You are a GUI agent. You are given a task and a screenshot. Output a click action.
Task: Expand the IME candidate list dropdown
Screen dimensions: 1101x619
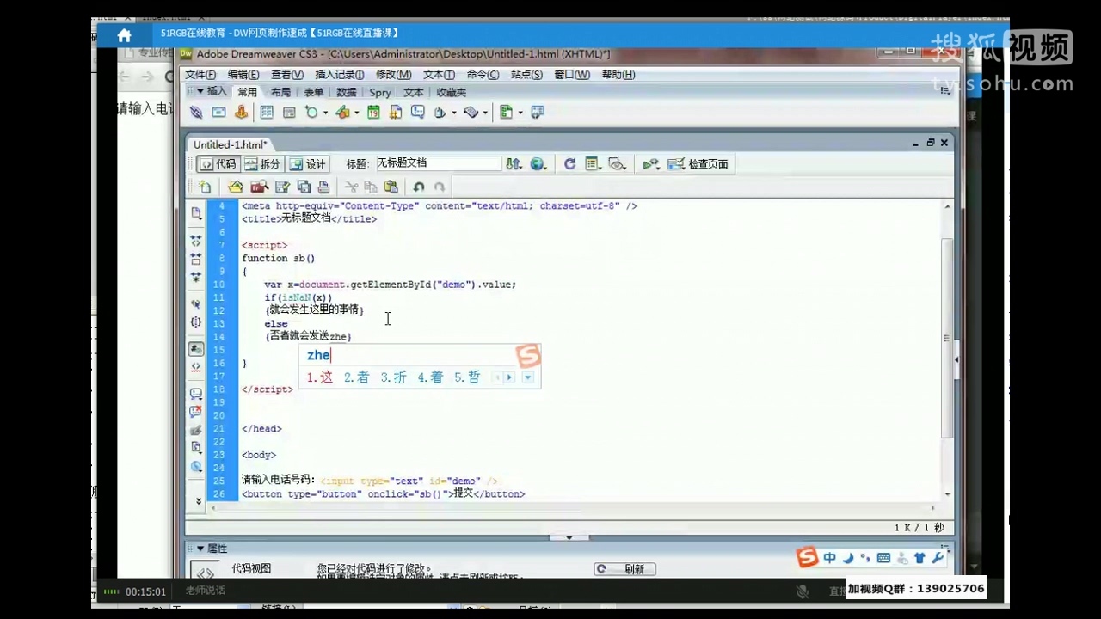[x=528, y=377]
